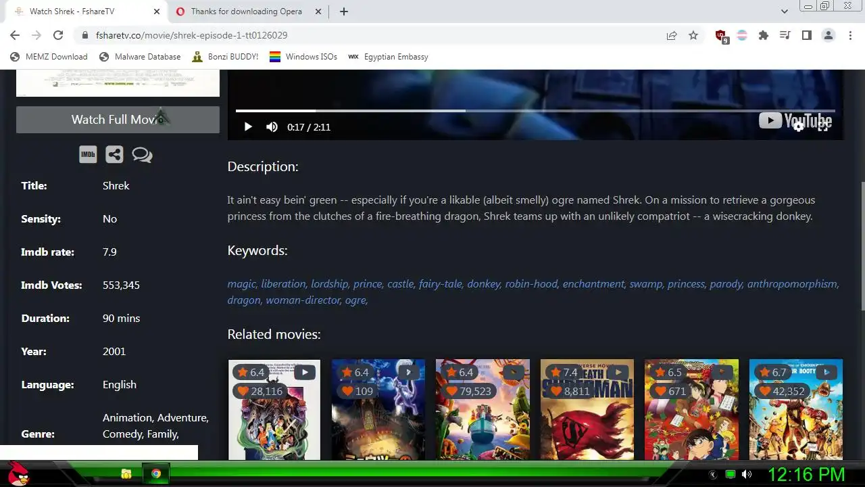Click the magic keyword link
The width and height of the screenshot is (865, 487).
(242, 284)
